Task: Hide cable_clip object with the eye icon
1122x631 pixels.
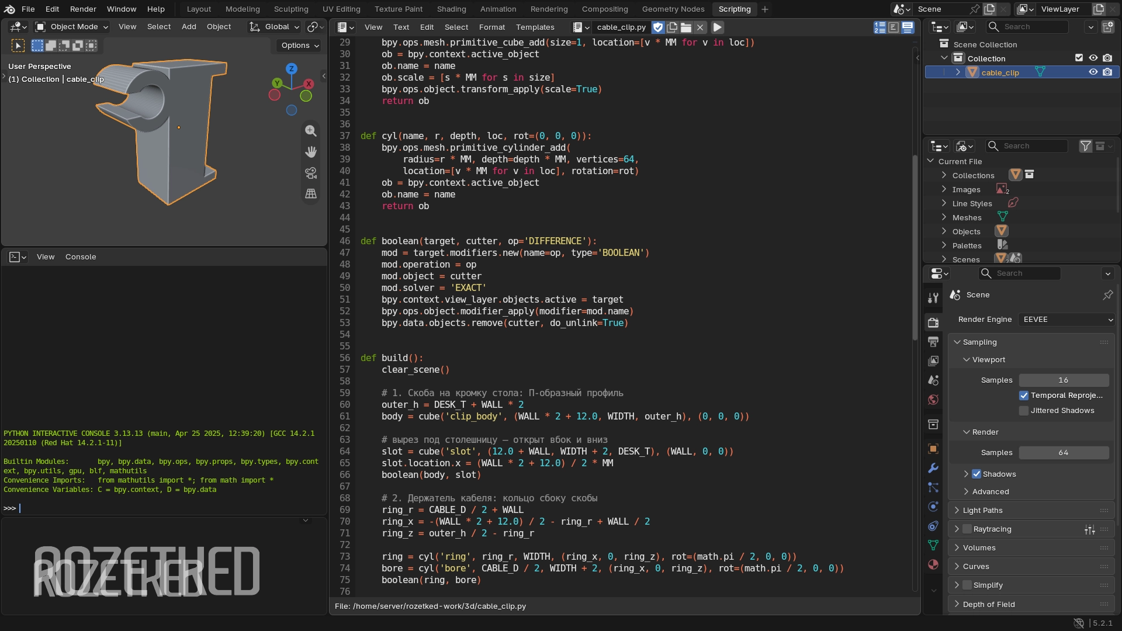Action: click(x=1093, y=72)
